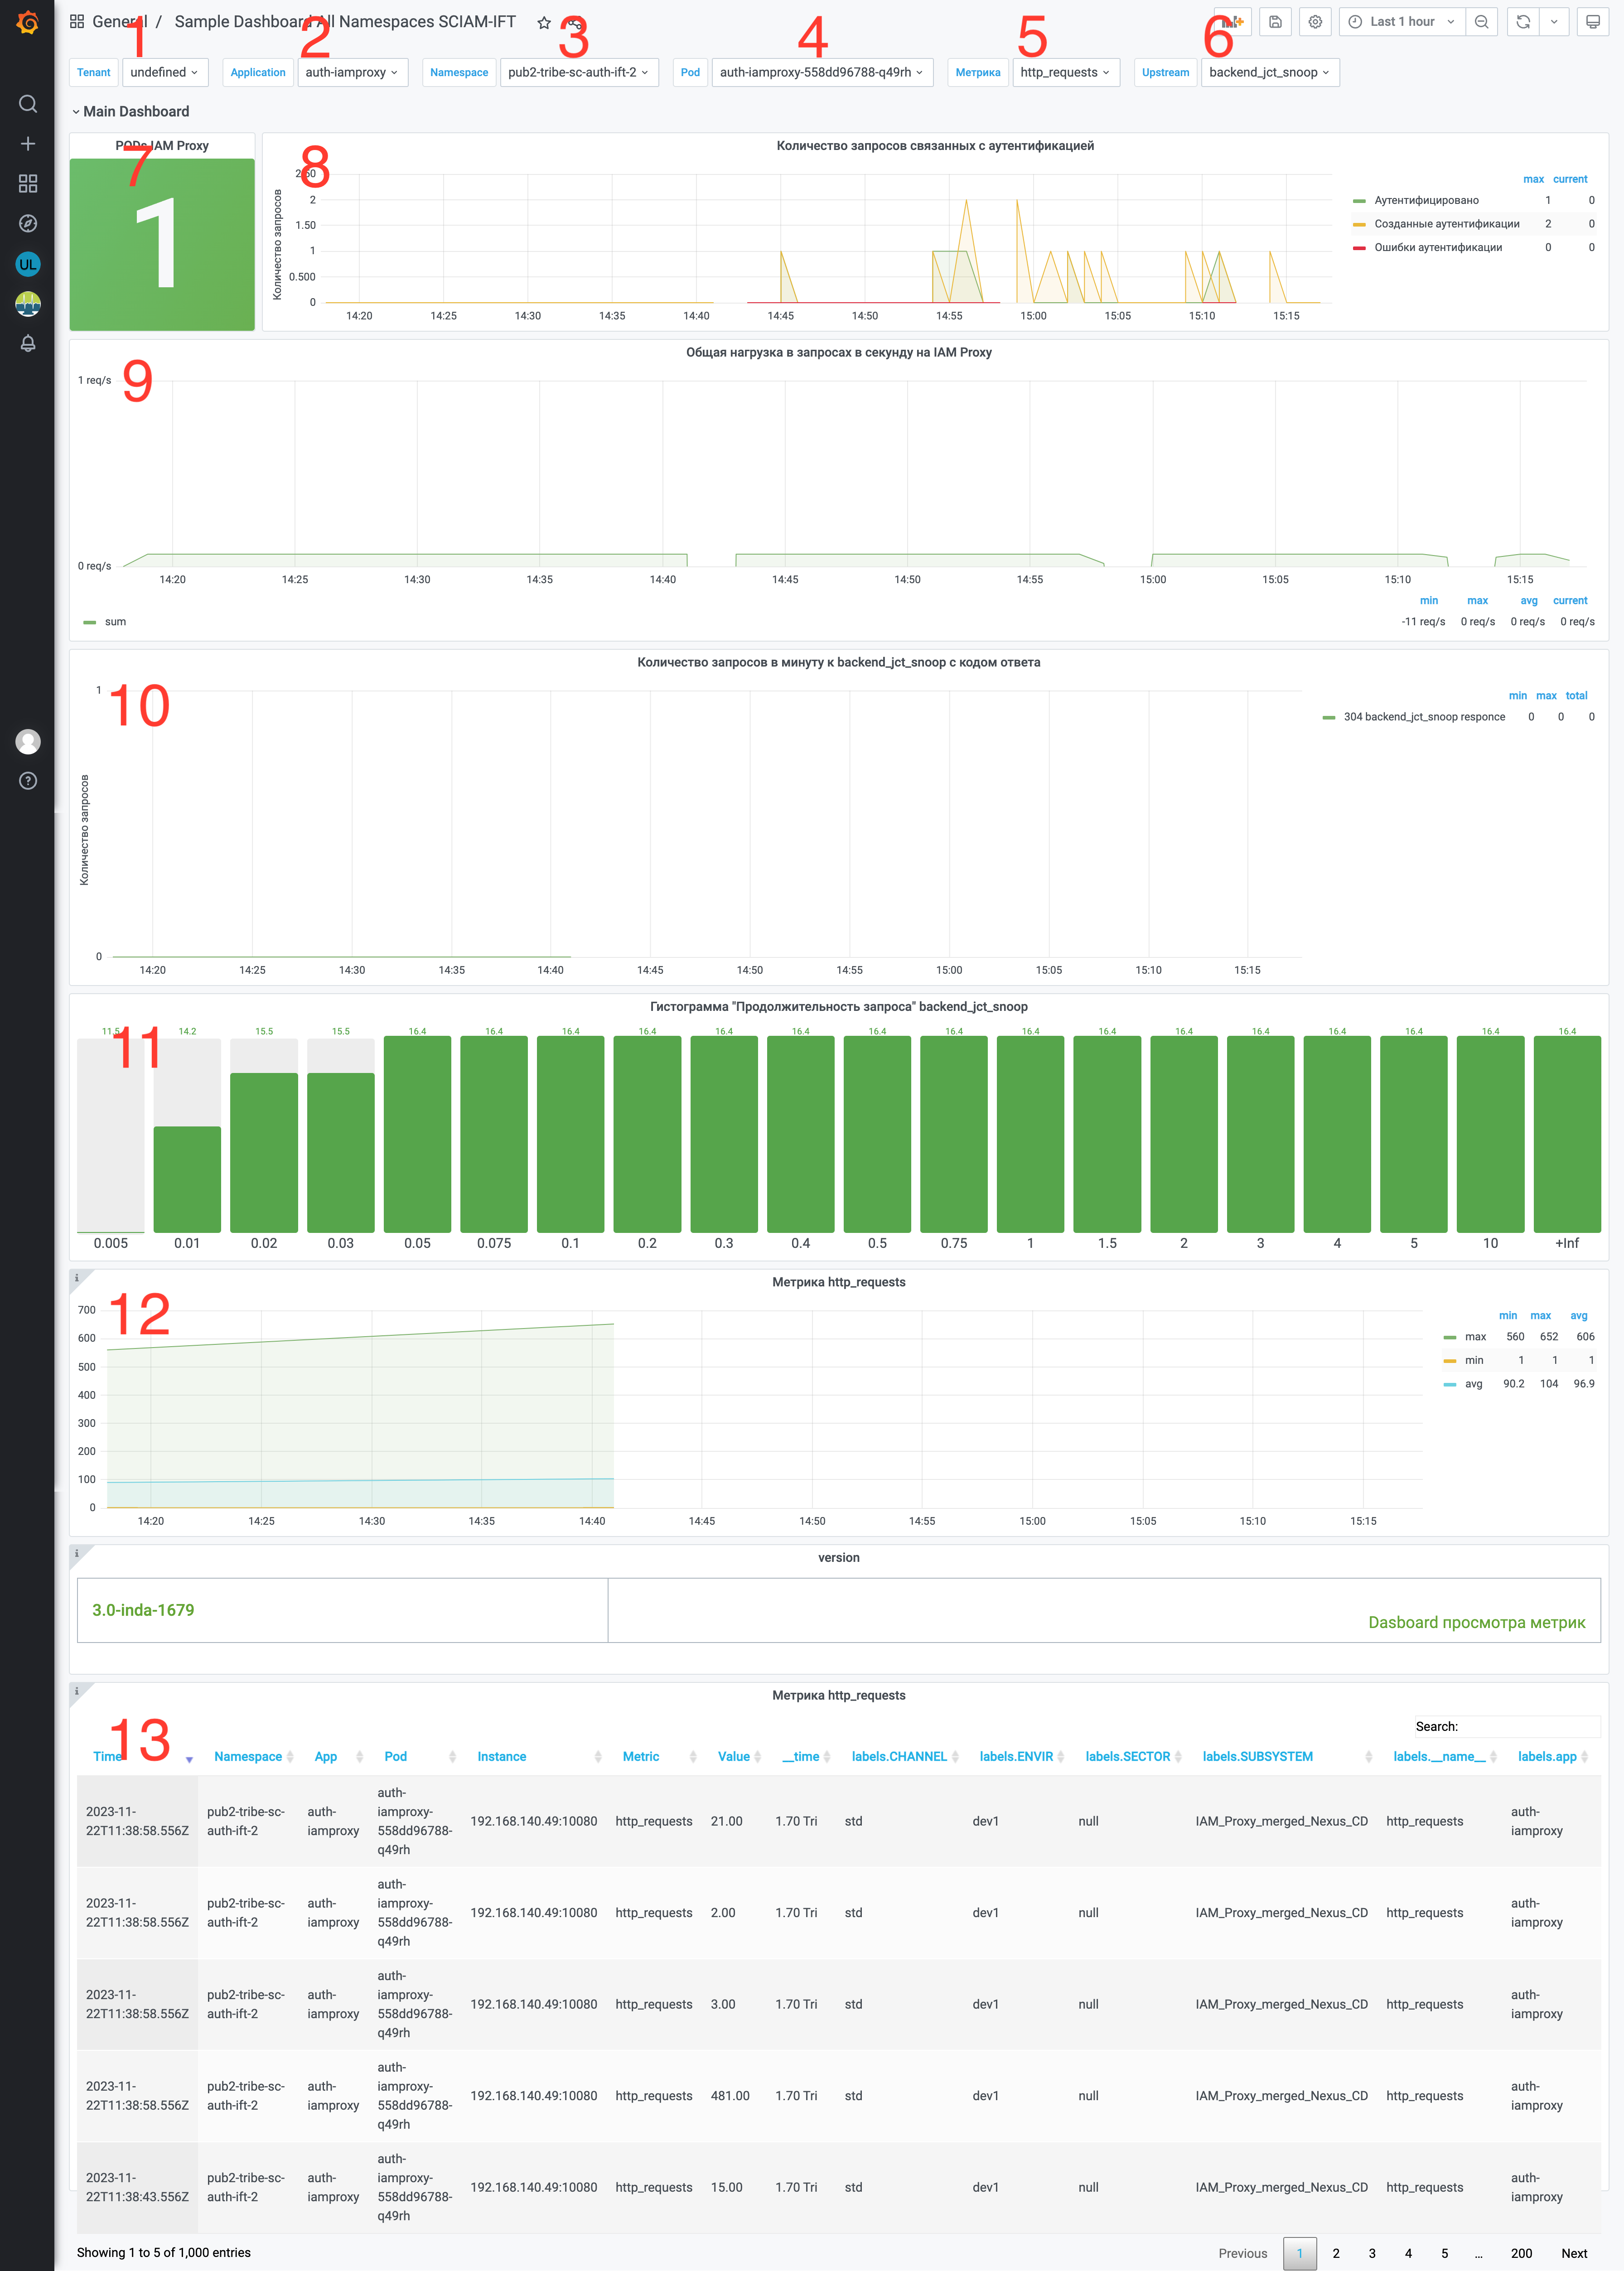Go to table page 2

(x=1336, y=2253)
